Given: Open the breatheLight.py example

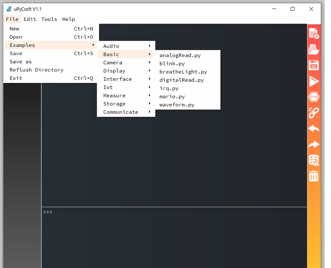Looking at the screenshot, I should [x=188, y=72].
